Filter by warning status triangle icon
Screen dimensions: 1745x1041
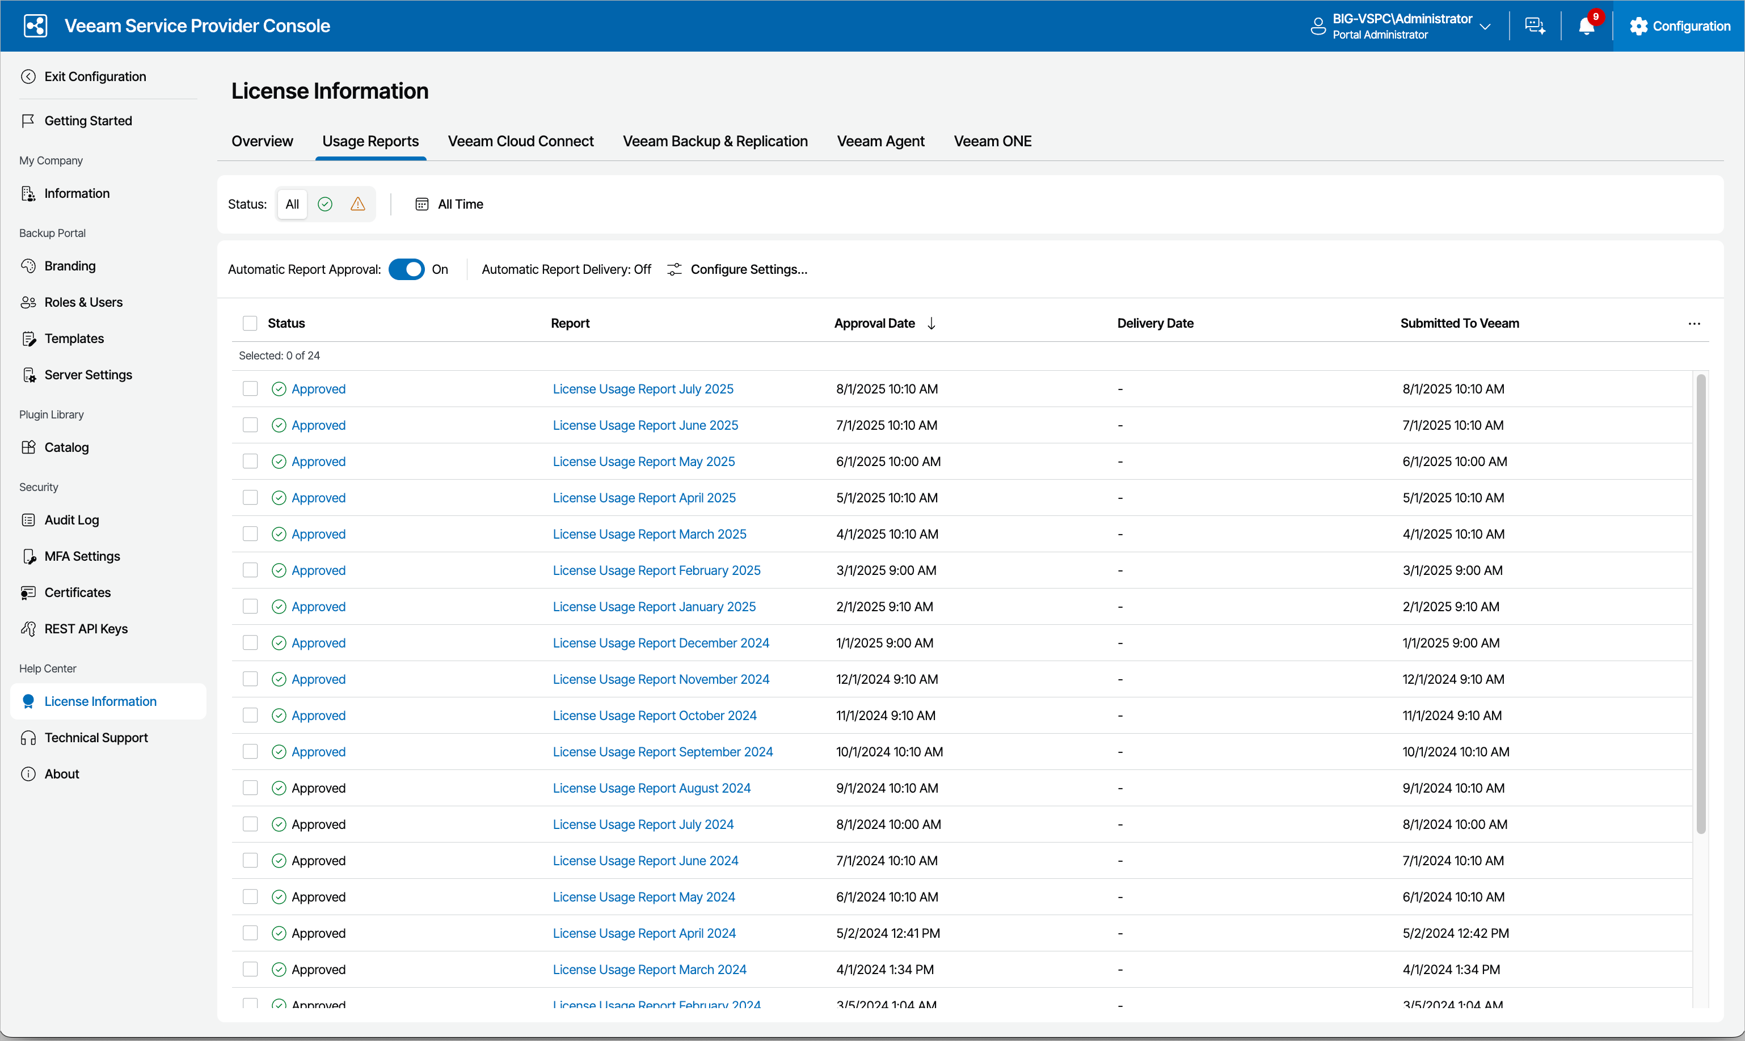tap(358, 204)
